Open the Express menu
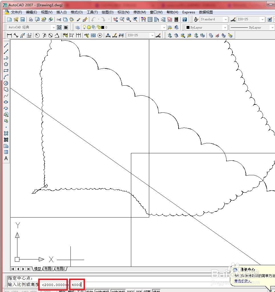Image resolution: width=275 pixels, height=292 pixels. click(x=189, y=12)
